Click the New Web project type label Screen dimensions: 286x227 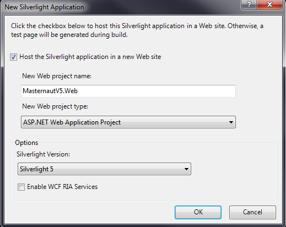[x=55, y=106]
